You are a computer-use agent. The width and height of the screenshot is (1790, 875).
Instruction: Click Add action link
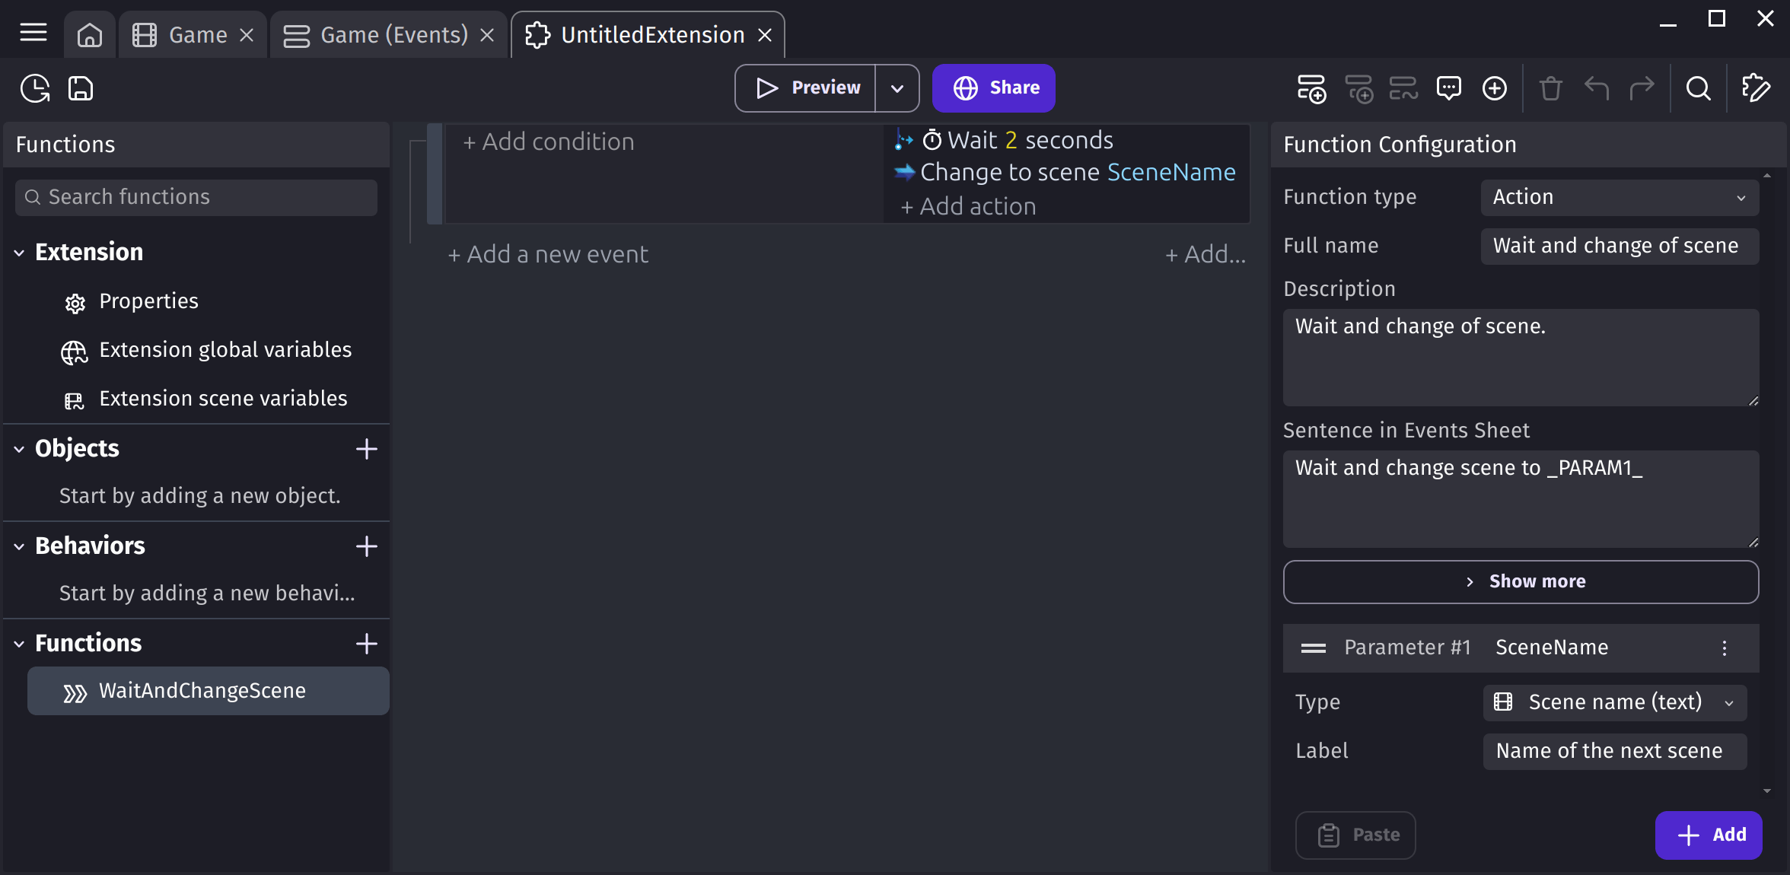[967, 206]
